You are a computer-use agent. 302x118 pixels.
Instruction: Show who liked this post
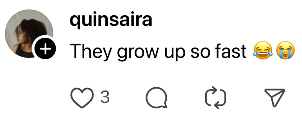coord(105,97)
